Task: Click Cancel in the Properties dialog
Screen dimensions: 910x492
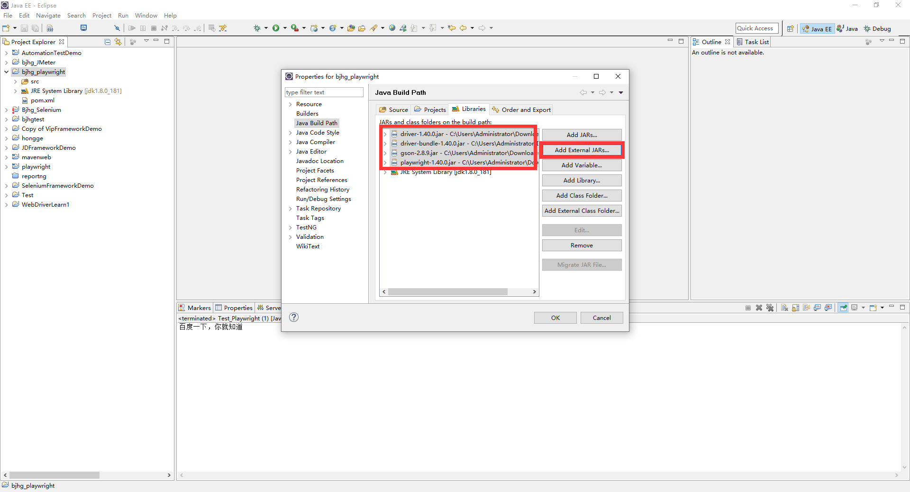Action: pyautogui.click(x=601, y=318)
